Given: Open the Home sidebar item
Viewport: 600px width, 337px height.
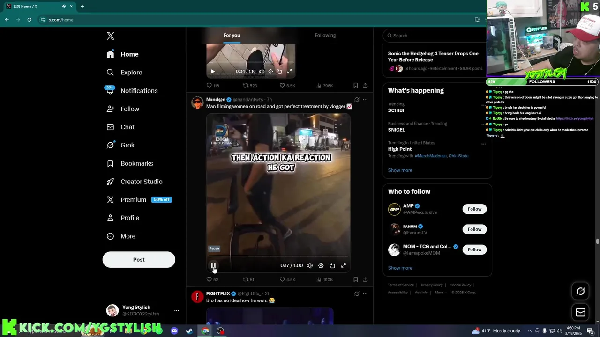Looking at the screenshot, I should pos(123,54).
